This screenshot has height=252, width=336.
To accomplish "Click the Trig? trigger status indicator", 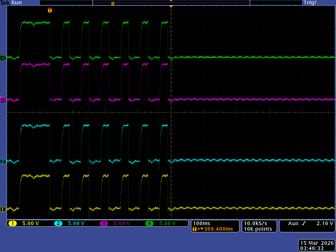I will point(309,3).
